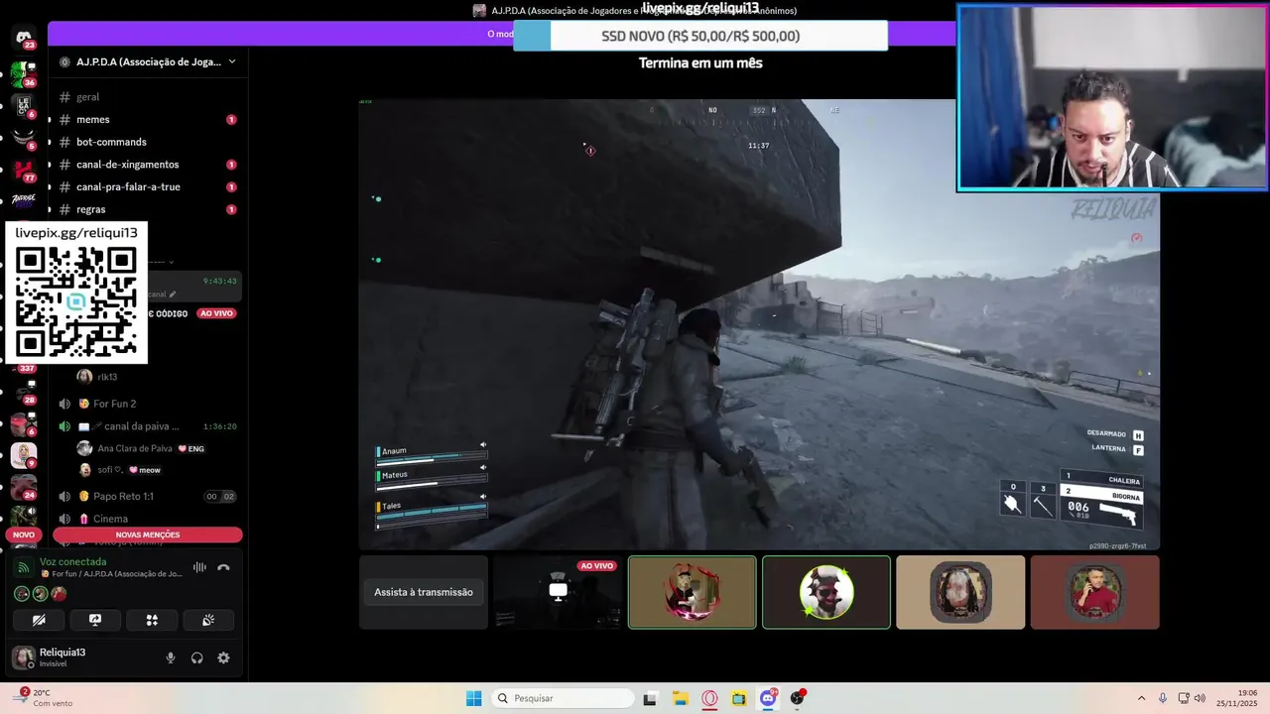Open Task View on taskbar
The height and width of the screenshot is (714, 1270).
(650, 698)
